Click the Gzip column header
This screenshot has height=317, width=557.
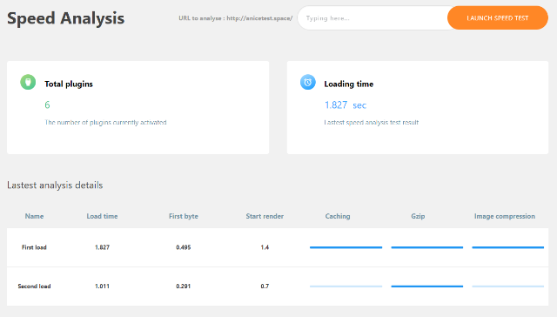coord(418,216)
